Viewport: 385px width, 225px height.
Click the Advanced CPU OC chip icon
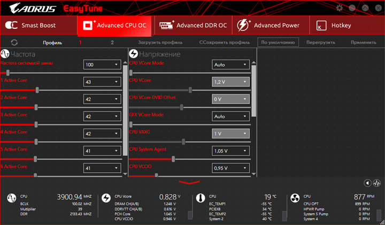point(89,25)
